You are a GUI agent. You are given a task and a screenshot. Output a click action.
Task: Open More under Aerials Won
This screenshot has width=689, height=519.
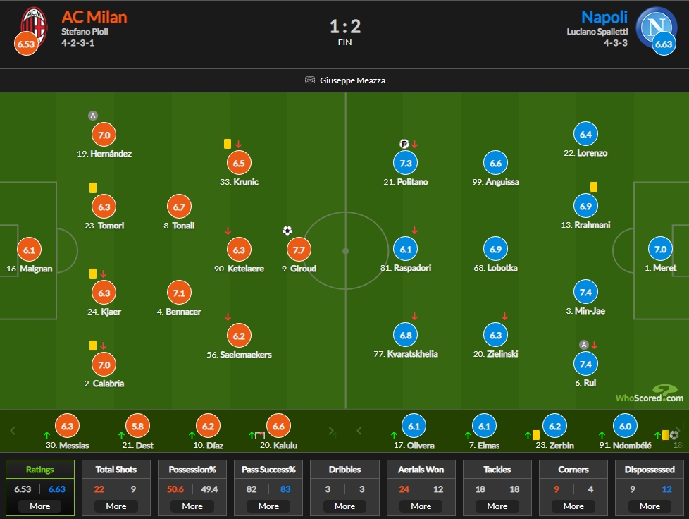pyautogui.click(x=421, y=506)
